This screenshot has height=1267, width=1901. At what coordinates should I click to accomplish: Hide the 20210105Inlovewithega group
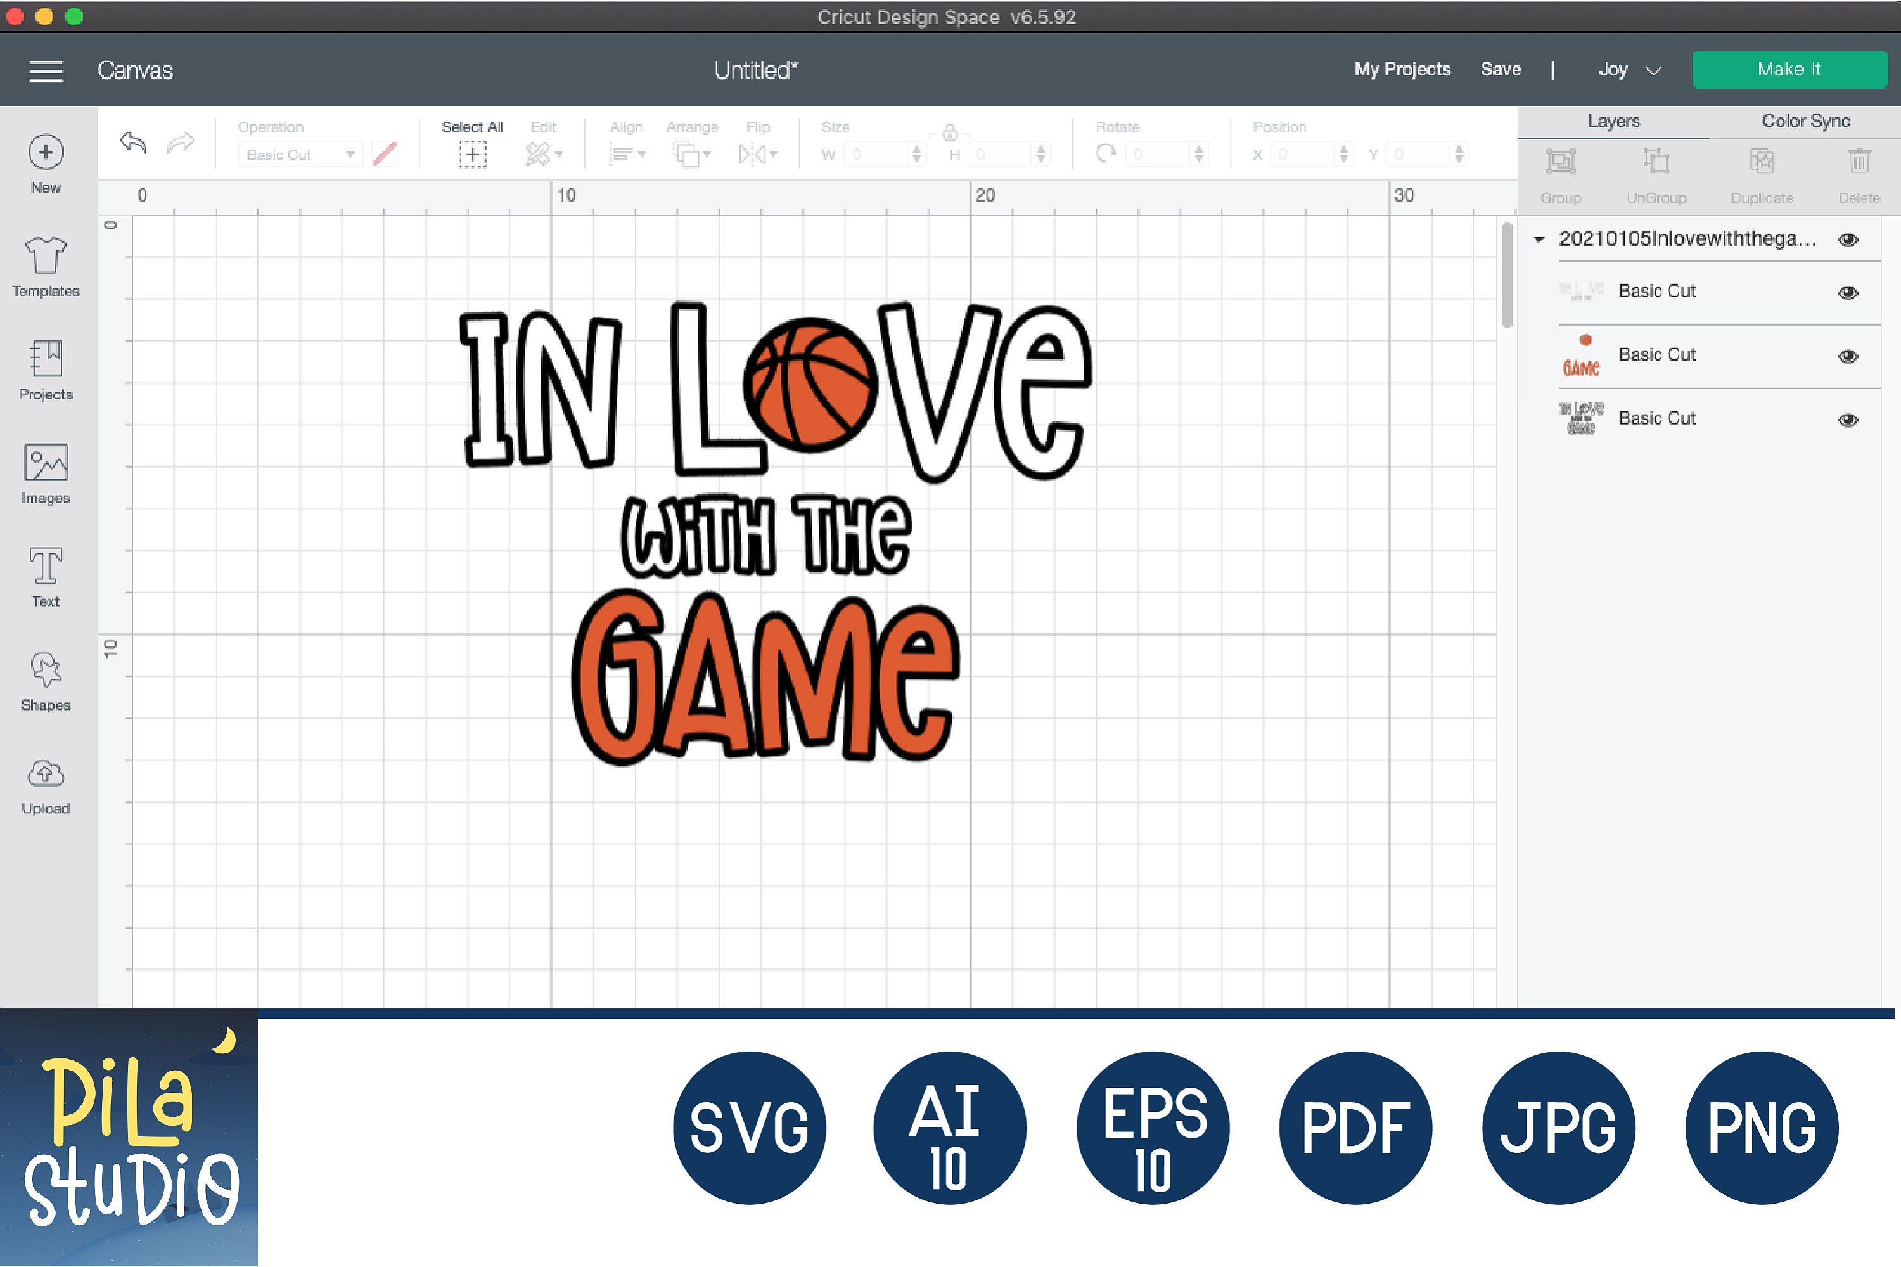1848,239
